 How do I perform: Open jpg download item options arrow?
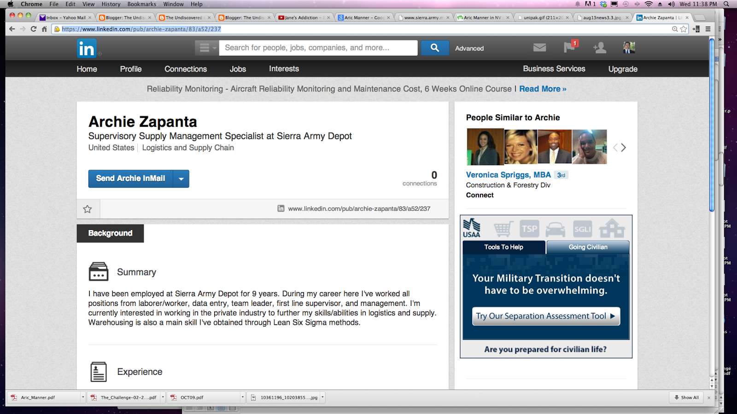click(x=322, y=397)
